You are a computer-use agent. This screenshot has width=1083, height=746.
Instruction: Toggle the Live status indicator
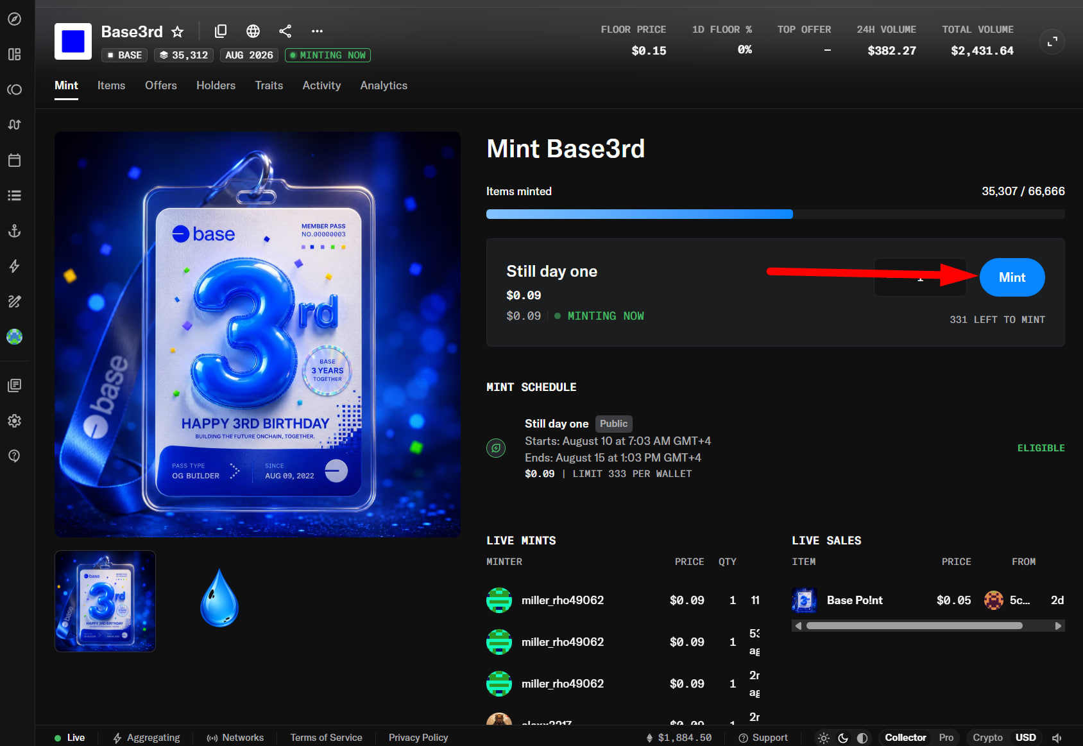[70, 738]
